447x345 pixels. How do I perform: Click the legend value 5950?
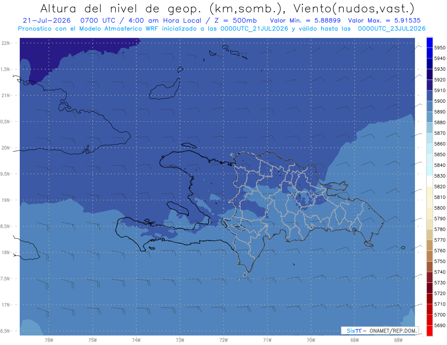(x=440, y=48)
